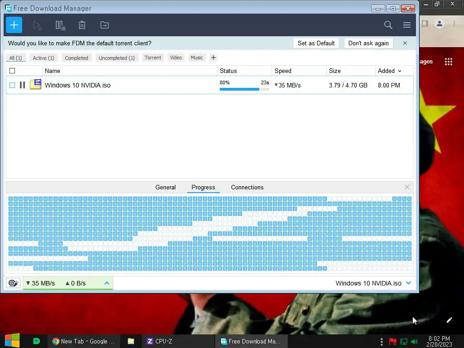Image resolution: width=464 pixels, height=348 pixels.
Task: Open the Windows Start menu
Action: [12, 341]
